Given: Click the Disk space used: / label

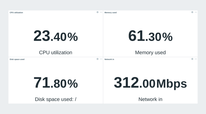Looking at the screenshot, I should click(x=56, y=99).
